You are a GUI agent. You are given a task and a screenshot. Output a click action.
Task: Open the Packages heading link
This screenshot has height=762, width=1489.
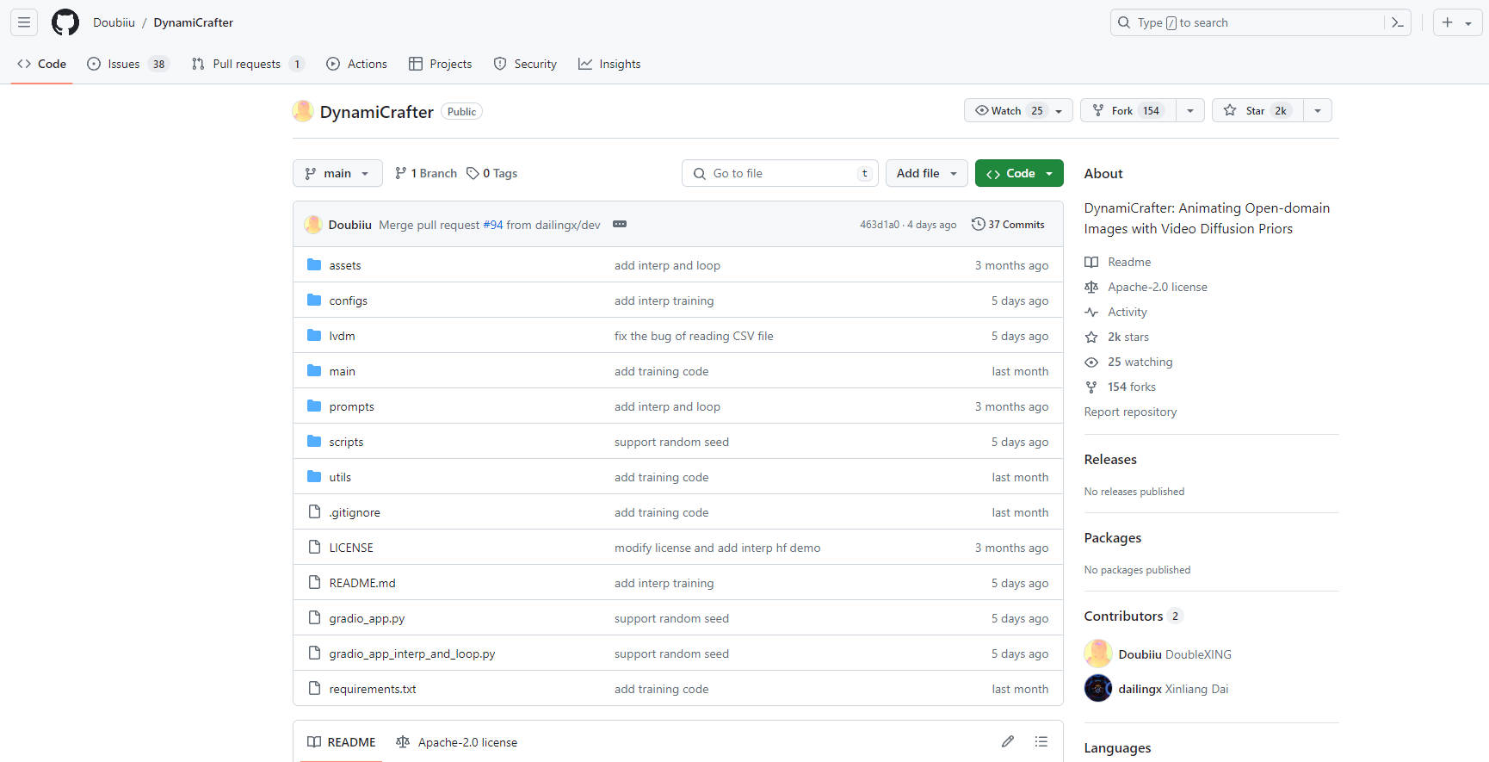1112,537
